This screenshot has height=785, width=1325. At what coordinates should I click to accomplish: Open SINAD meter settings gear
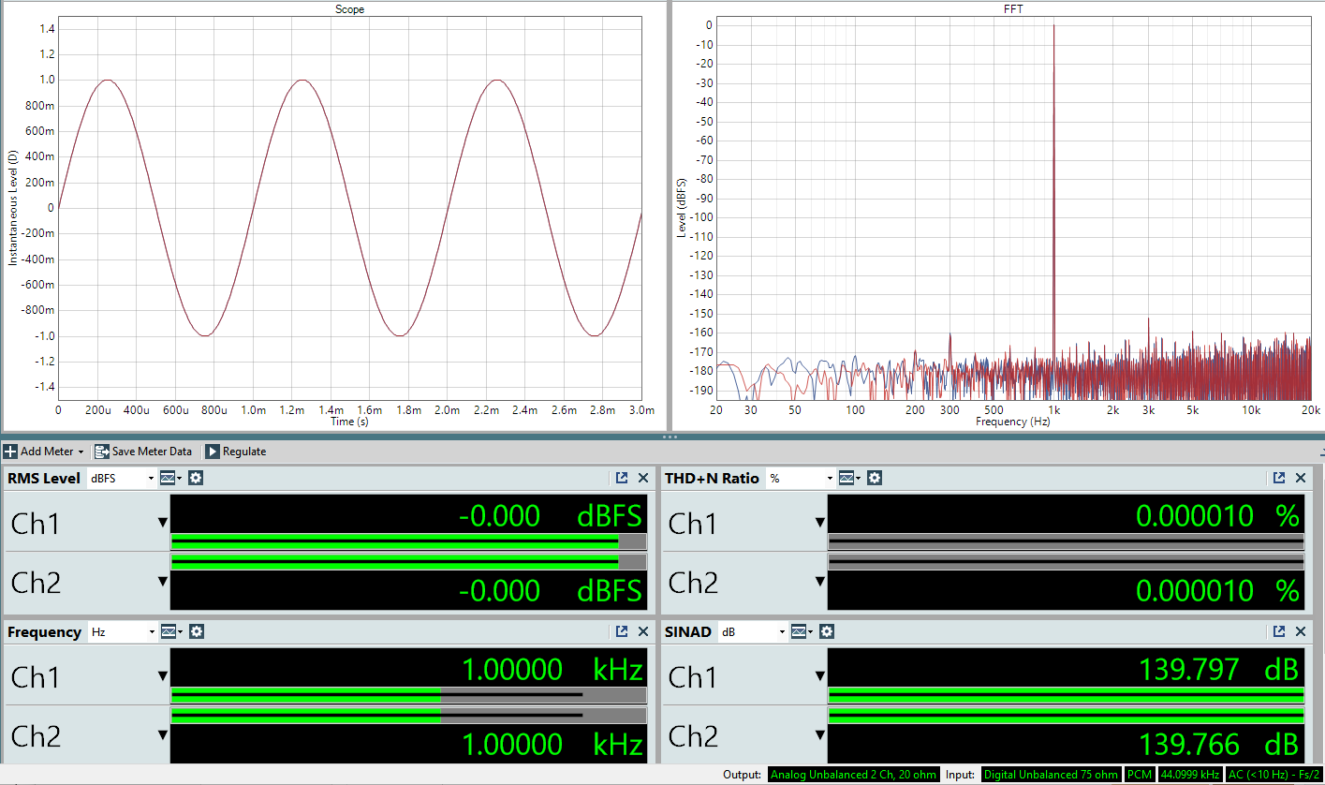827,631
